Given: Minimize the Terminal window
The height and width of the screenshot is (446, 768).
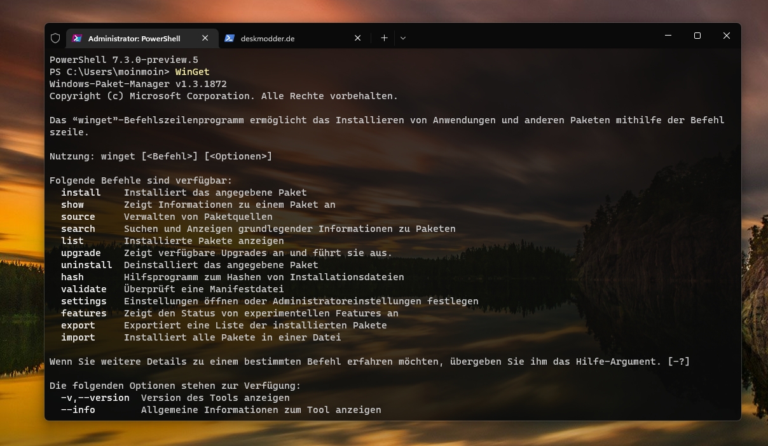Looking at the screenshot, I should coord(668,36).
